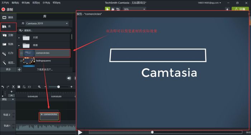
Task: Click the split clip icon
Action: click(x=29, y=87)
